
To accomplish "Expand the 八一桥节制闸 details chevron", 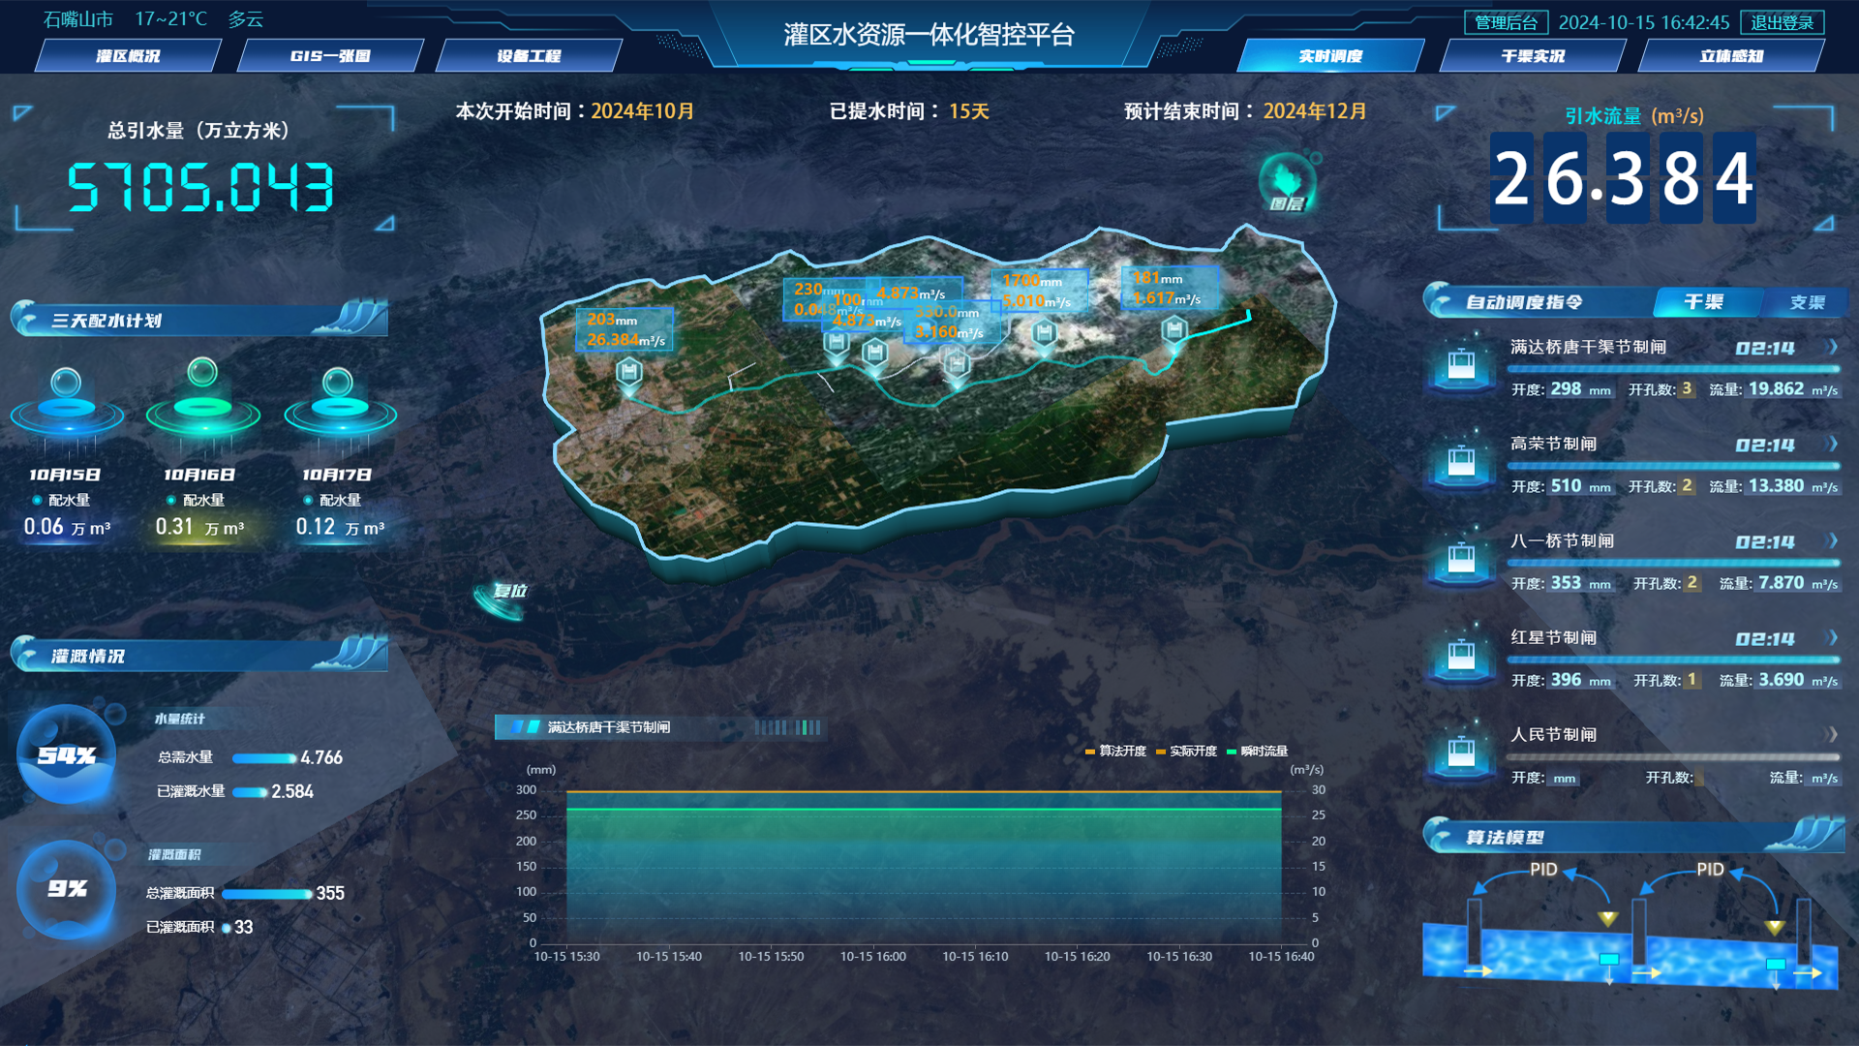I will pos(1832,540).
